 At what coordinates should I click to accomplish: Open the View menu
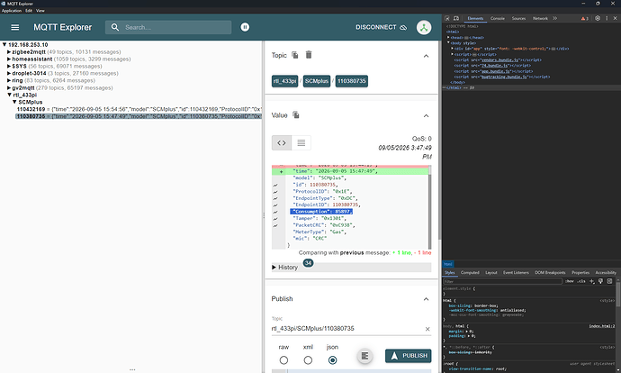[40, 11]
